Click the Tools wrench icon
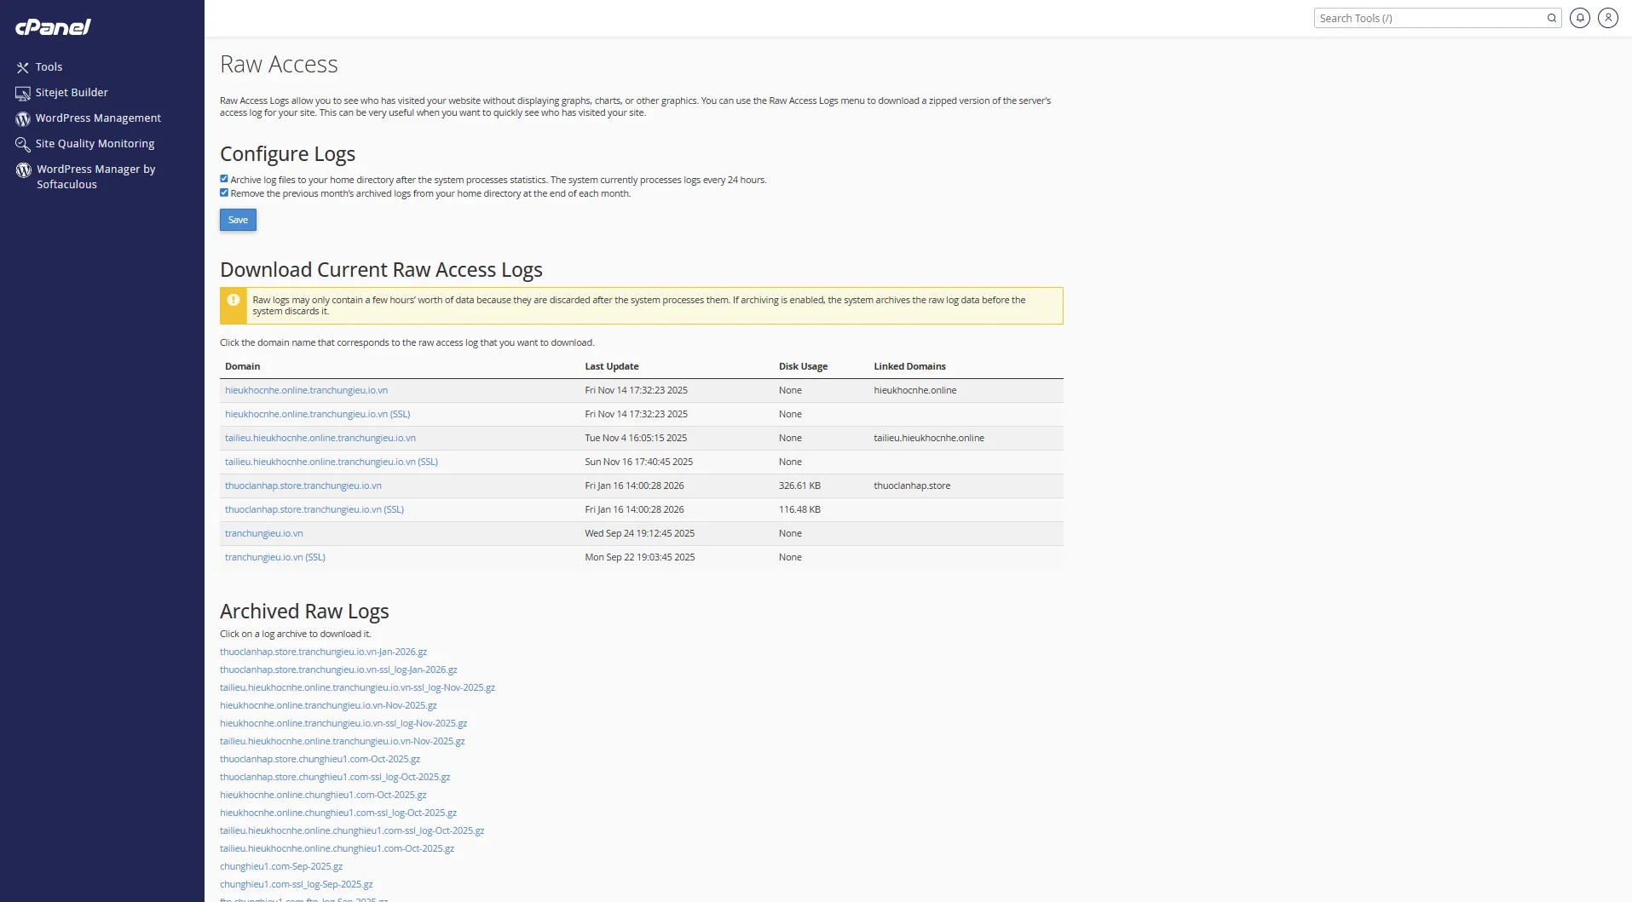1632x902 pixels. click(22, 67)
